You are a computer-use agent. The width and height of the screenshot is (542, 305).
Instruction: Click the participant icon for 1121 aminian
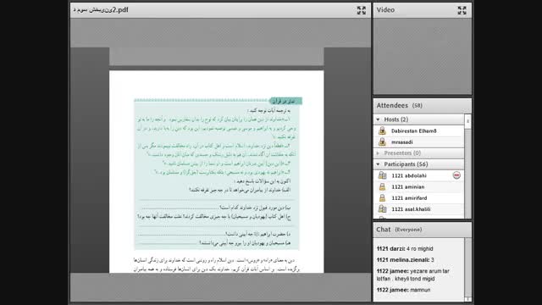click(x=382, y=186)
